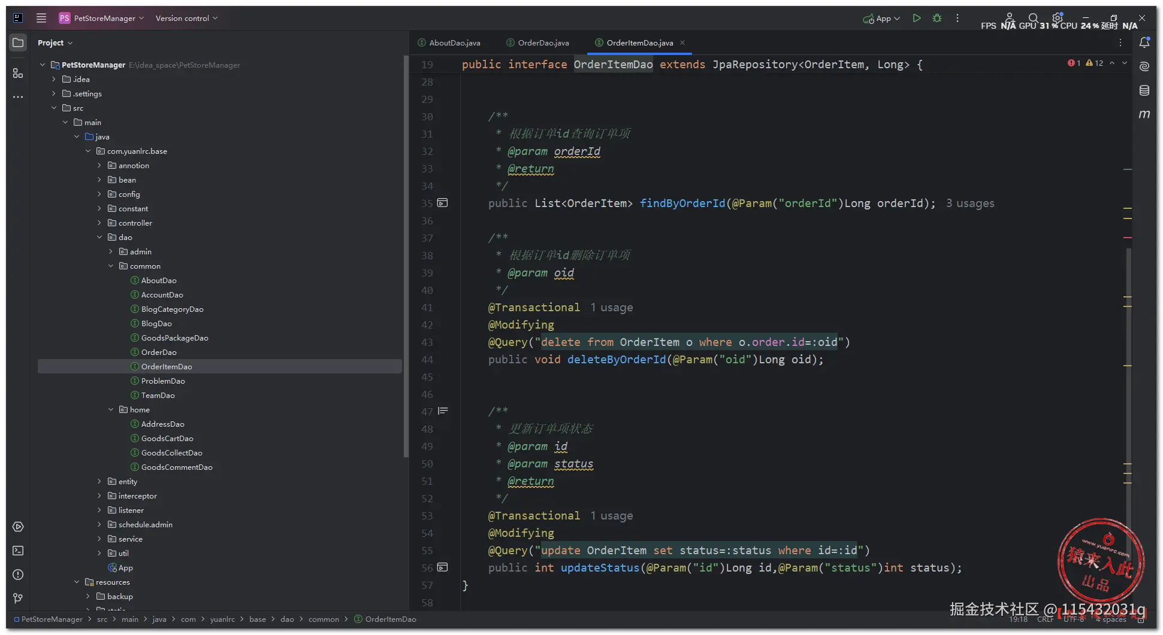Viewport: 1163px width, 635px height.
Task: Place cursor on the deleteByOrderId method name
Action: [617, 360]
